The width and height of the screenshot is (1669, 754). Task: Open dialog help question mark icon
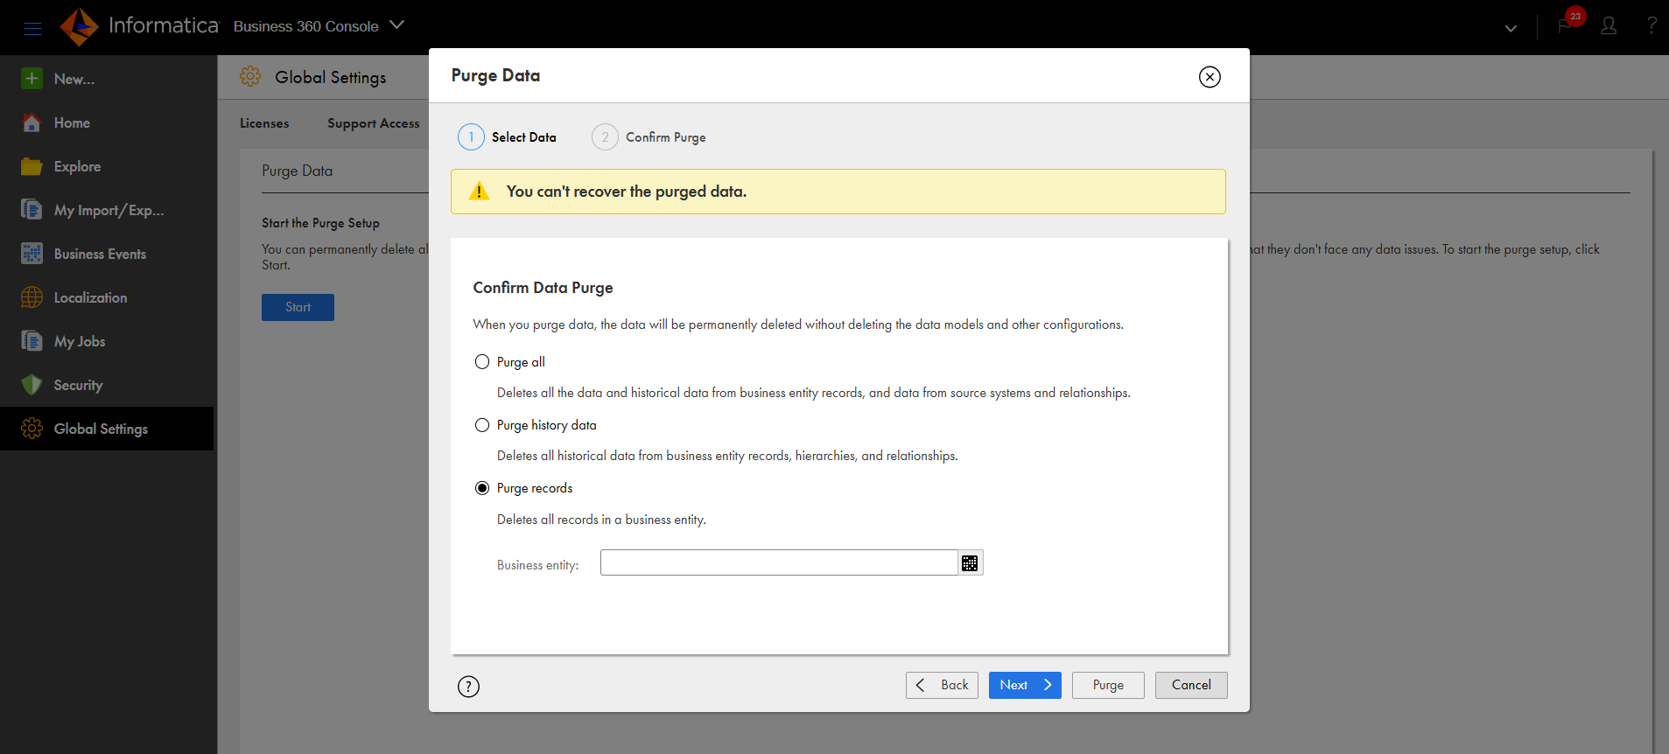tap(469, 687)
